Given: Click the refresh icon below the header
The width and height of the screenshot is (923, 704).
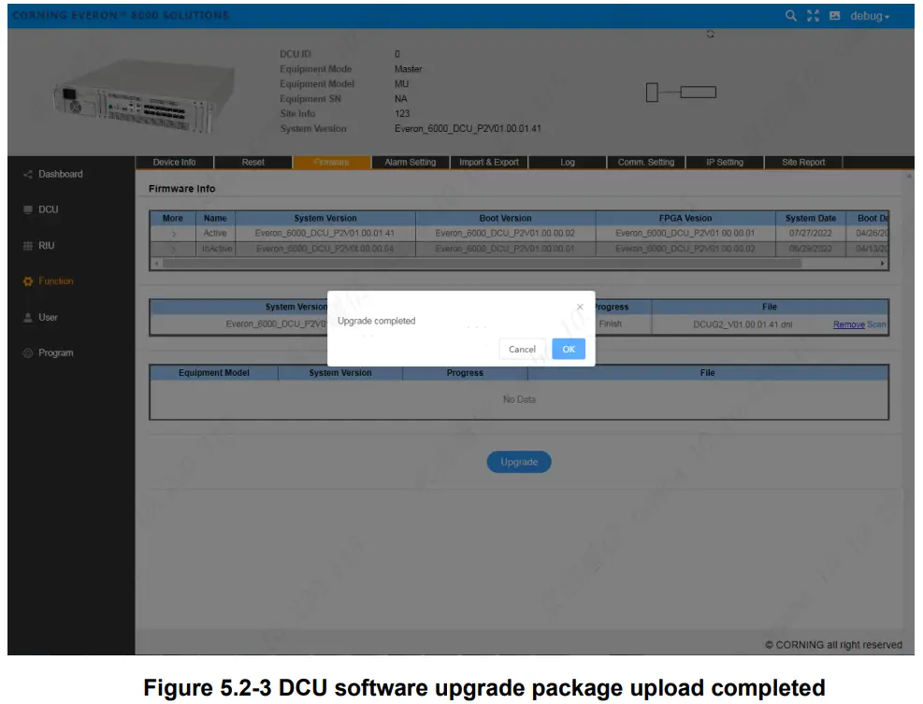Looking at the screenshot, I should (x=711, y=35).
